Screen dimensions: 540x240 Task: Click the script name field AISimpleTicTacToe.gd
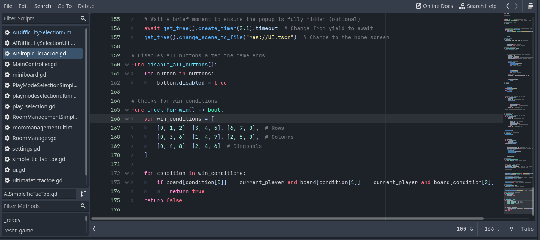click(x=39, y=194)
